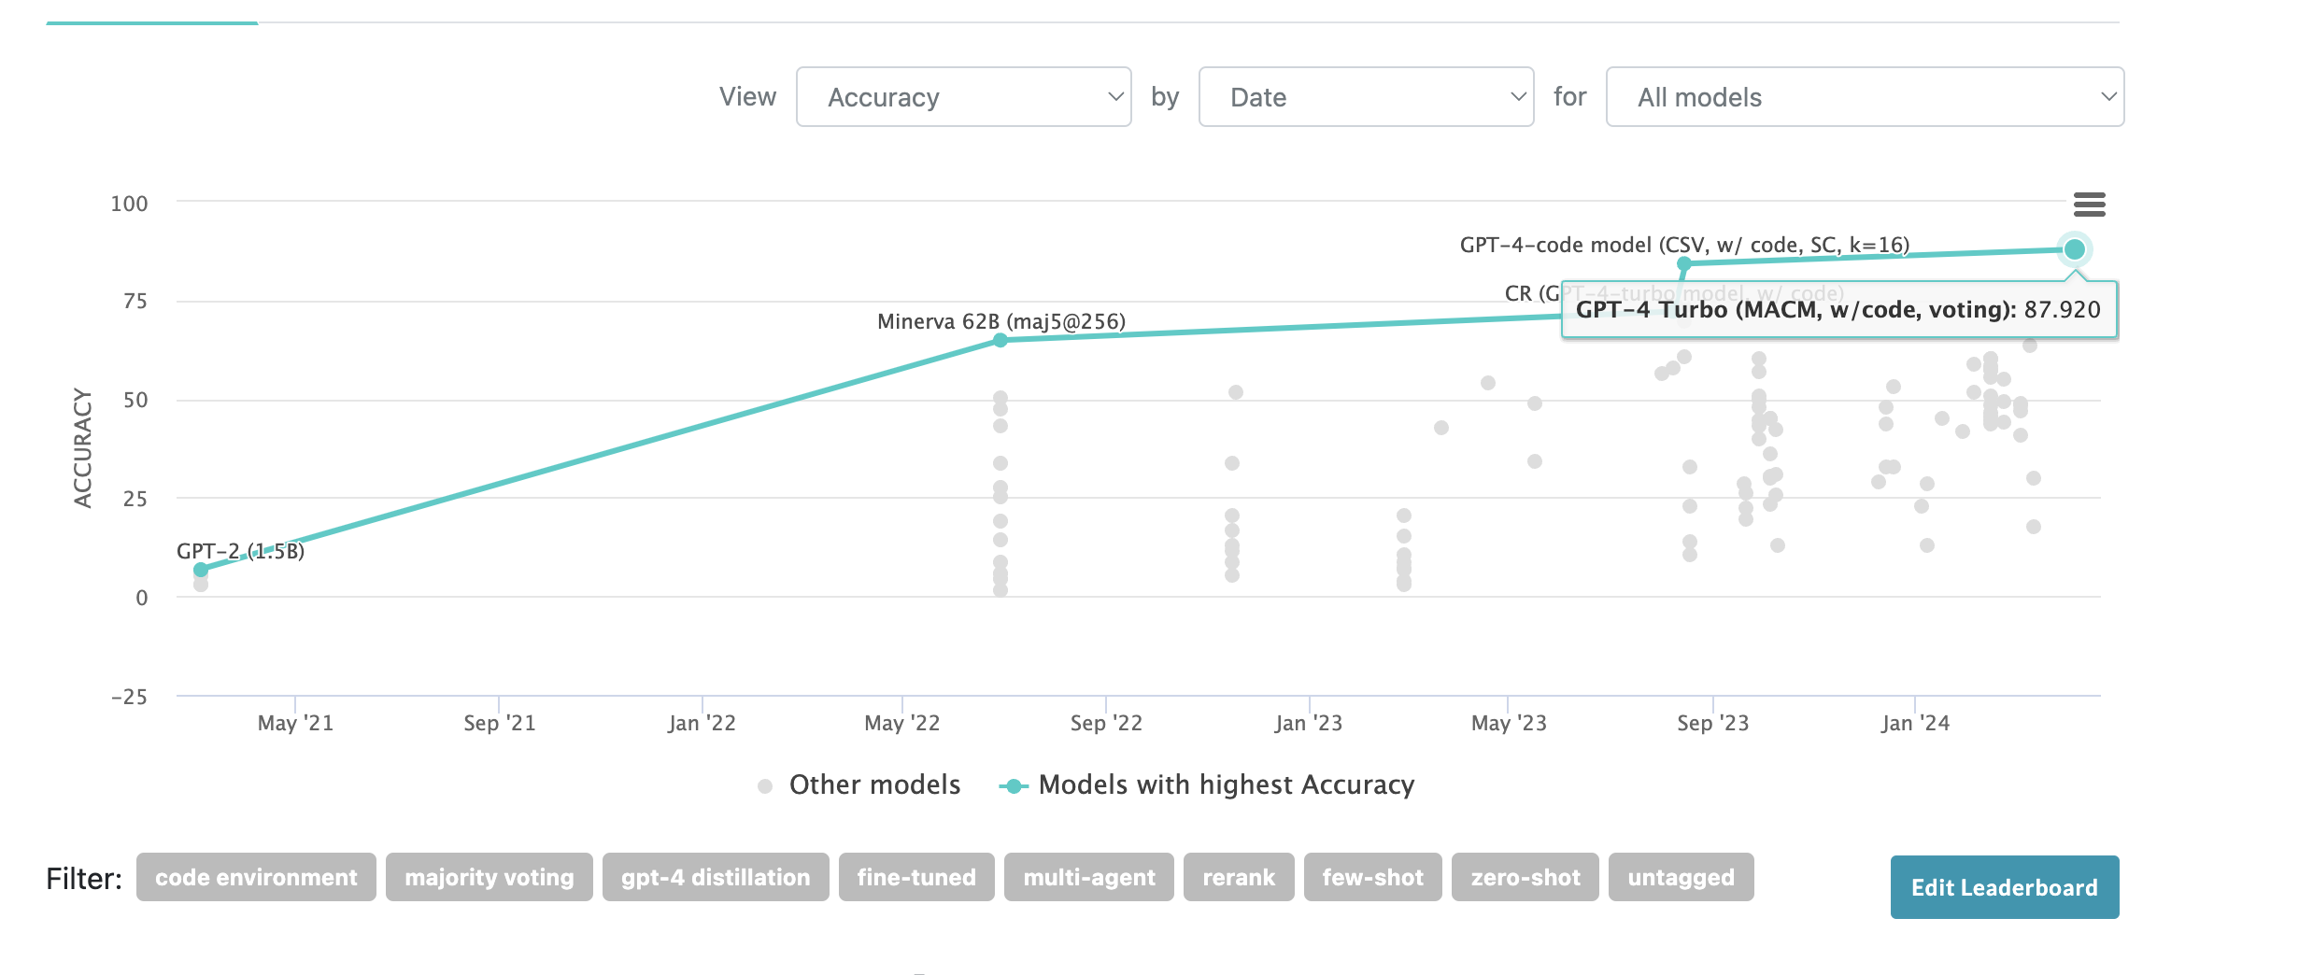Open the chart hamburger context menu
Viewport: 2313px width, 975px height.
pos(2089,205)
